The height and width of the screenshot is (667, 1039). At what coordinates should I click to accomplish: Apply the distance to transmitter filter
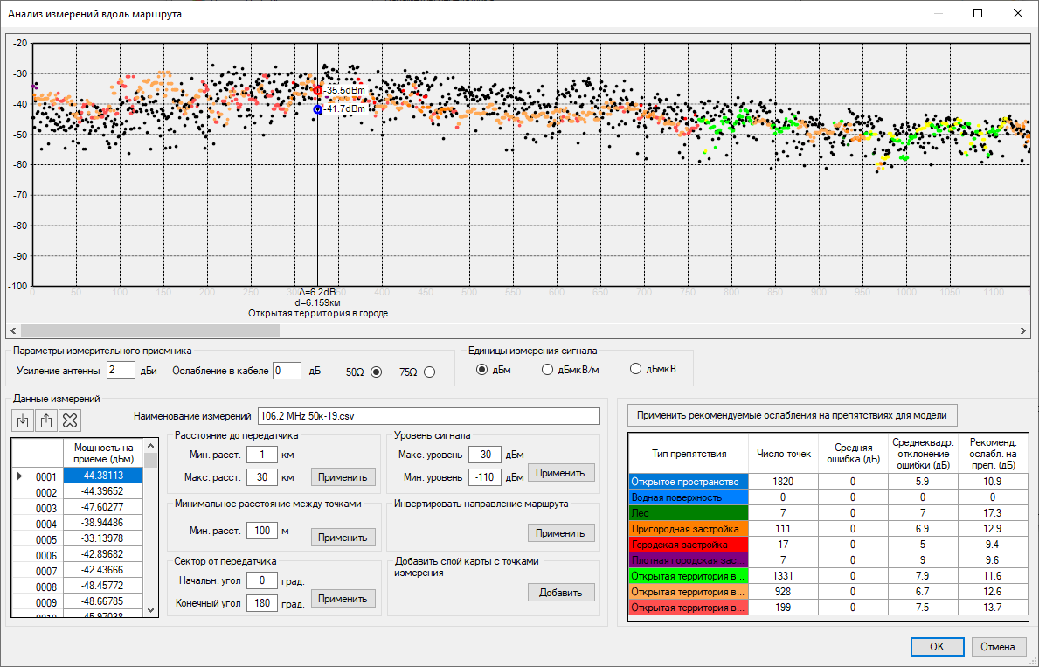point(343,477)
